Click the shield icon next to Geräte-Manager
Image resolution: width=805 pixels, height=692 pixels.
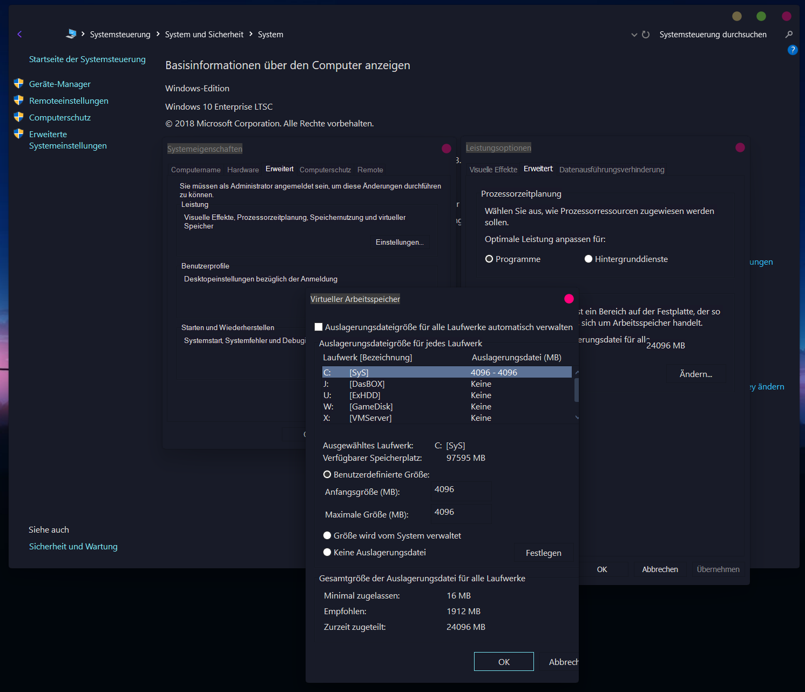coord(19,83)
